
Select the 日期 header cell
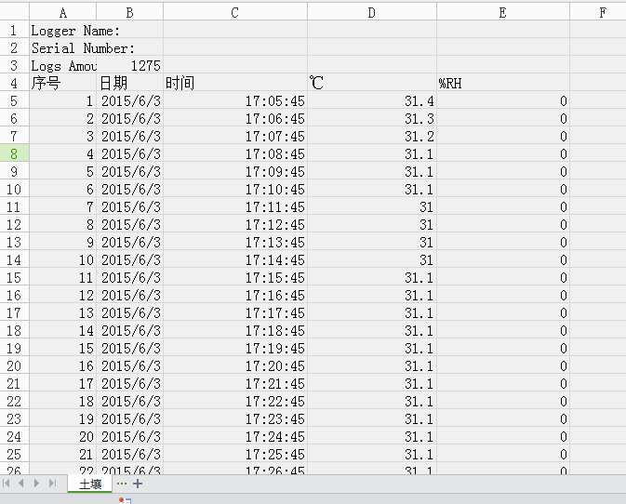129,84
